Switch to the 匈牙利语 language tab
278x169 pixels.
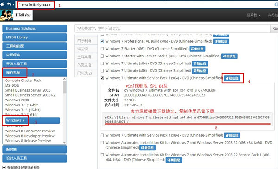pos(86,41)
